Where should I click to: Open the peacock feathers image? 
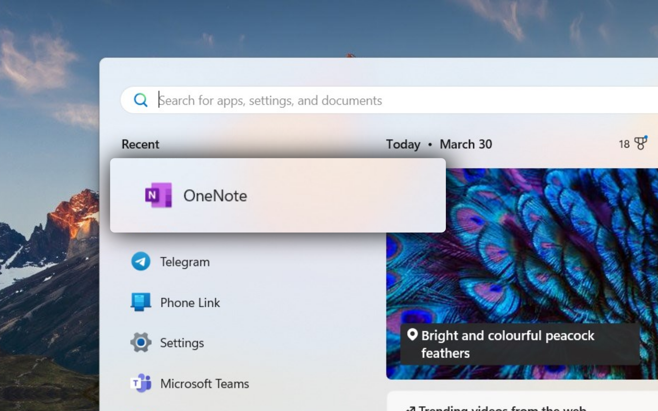point(522,274)
